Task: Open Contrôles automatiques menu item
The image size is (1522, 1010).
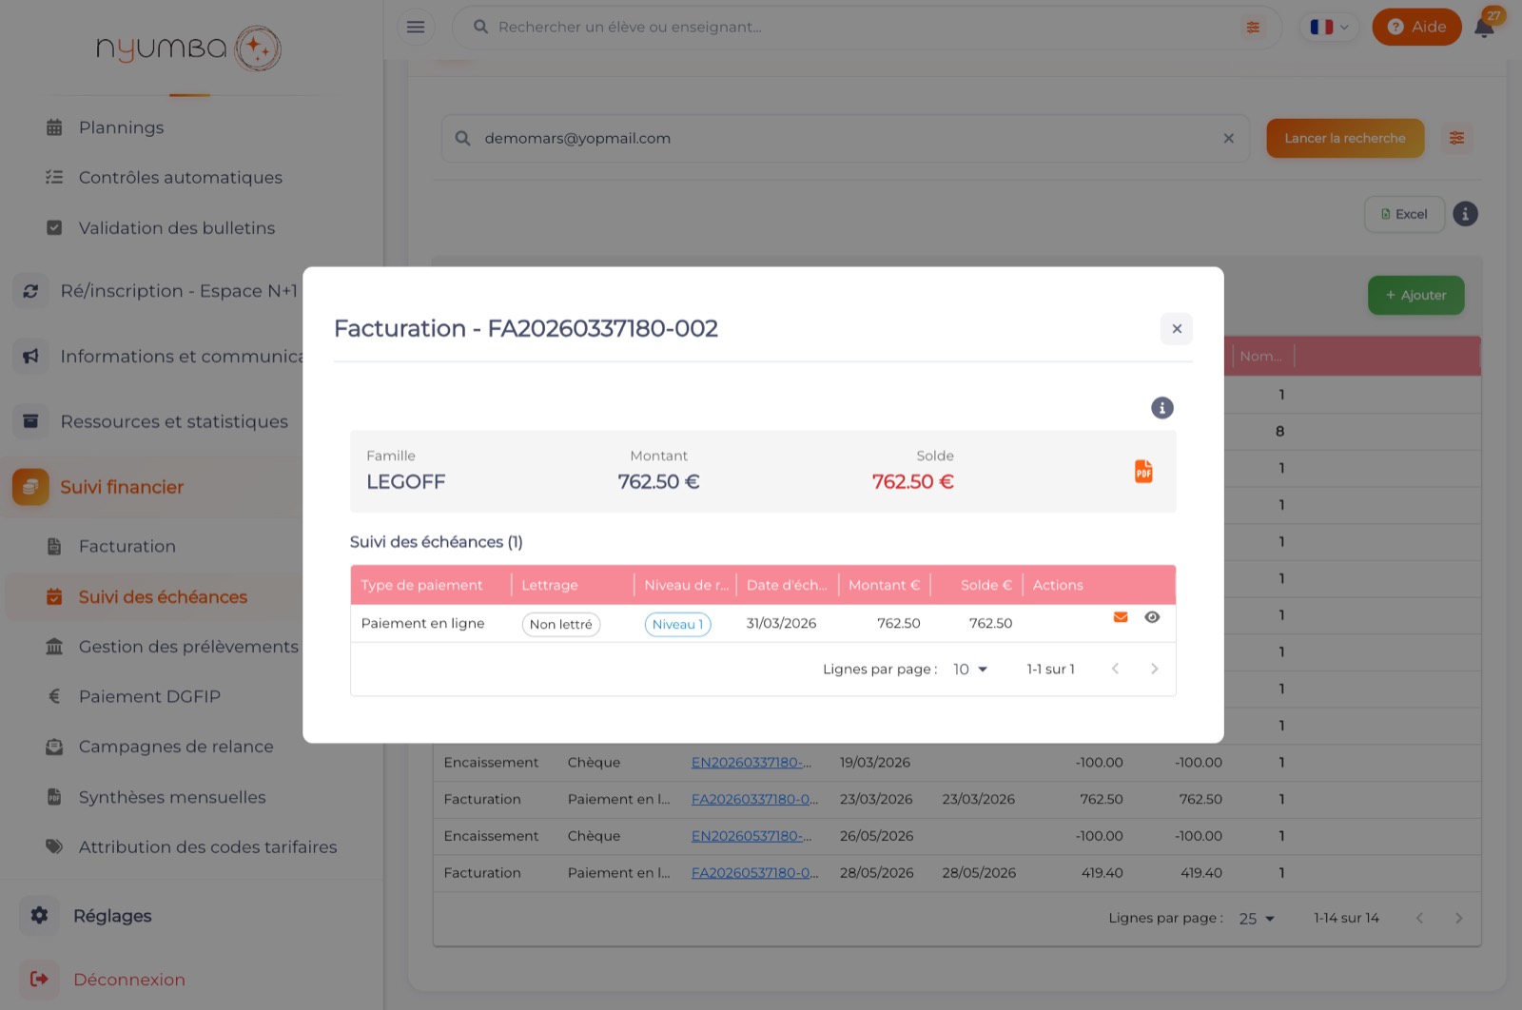Action: point(180,178)
